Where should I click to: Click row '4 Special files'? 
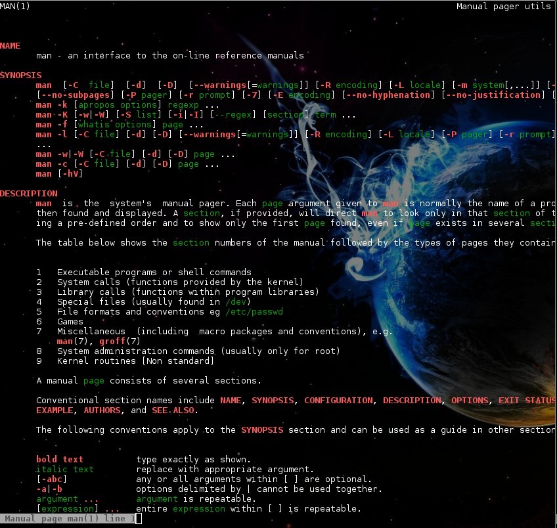pyautogui.click(x=143, y=302)
